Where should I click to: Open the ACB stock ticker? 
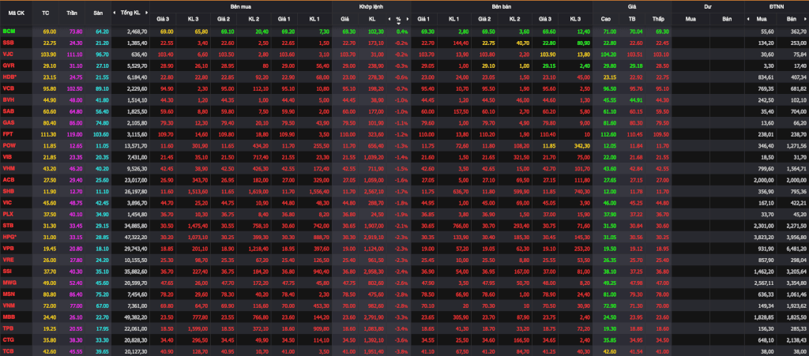pos(9,179)
